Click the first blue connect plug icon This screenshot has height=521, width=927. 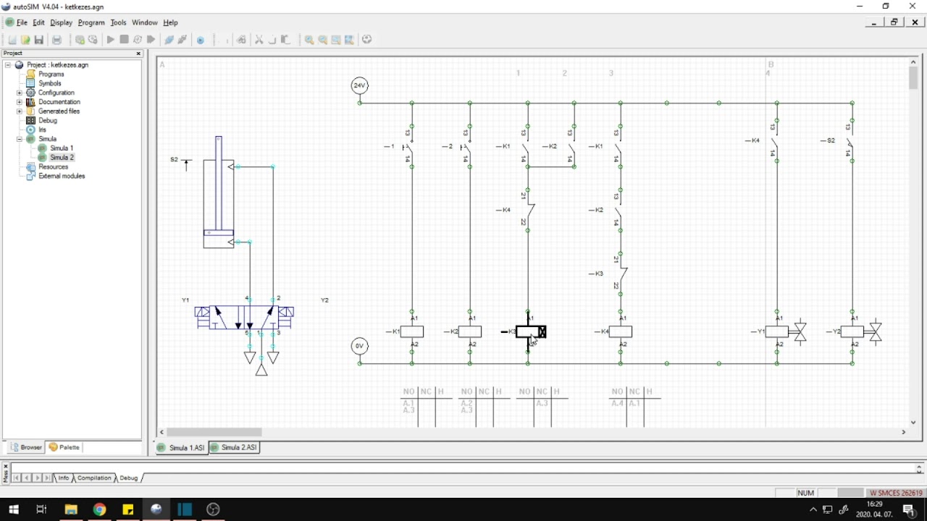(169, 40)
